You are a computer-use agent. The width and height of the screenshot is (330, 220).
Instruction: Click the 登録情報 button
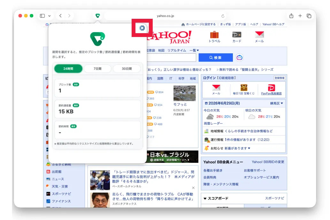tap(280, 78)
